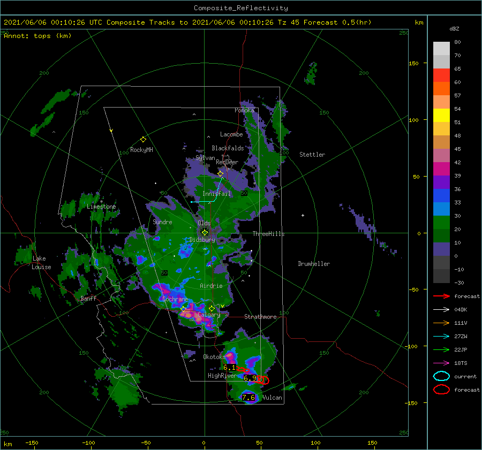Click the Lacombe city label
The height and width of the screenshot is (450, 482).
click(231, 134)
